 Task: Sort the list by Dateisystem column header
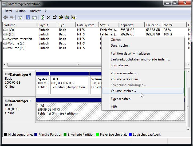click(85, 25)
